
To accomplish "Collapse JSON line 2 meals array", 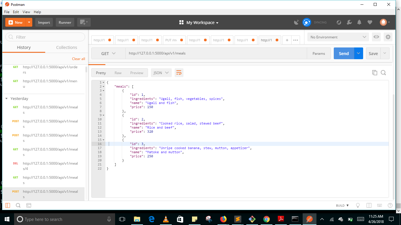I will [104, 86].
